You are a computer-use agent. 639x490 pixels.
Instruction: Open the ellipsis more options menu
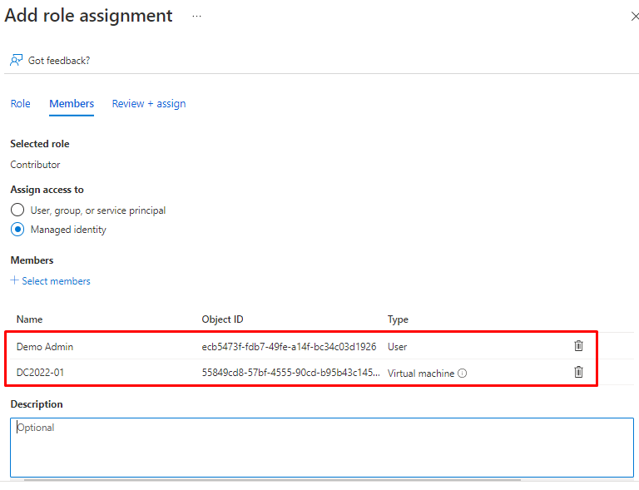(x=197, y=16)
